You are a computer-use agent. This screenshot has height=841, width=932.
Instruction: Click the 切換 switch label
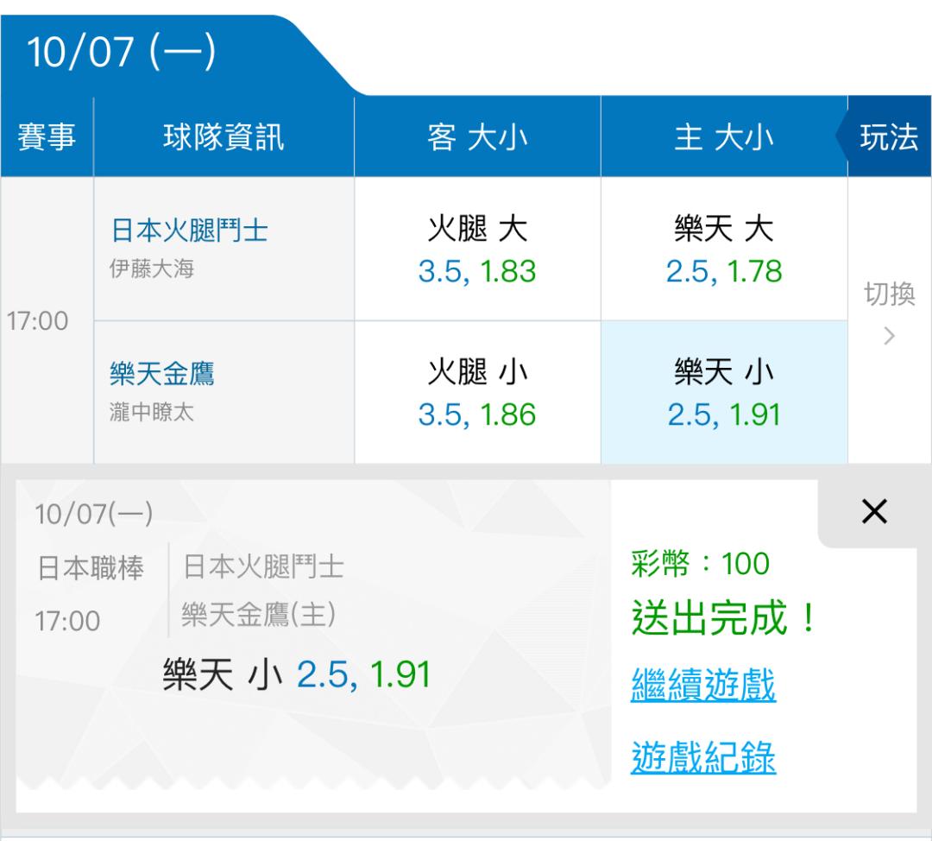(889, 294)
